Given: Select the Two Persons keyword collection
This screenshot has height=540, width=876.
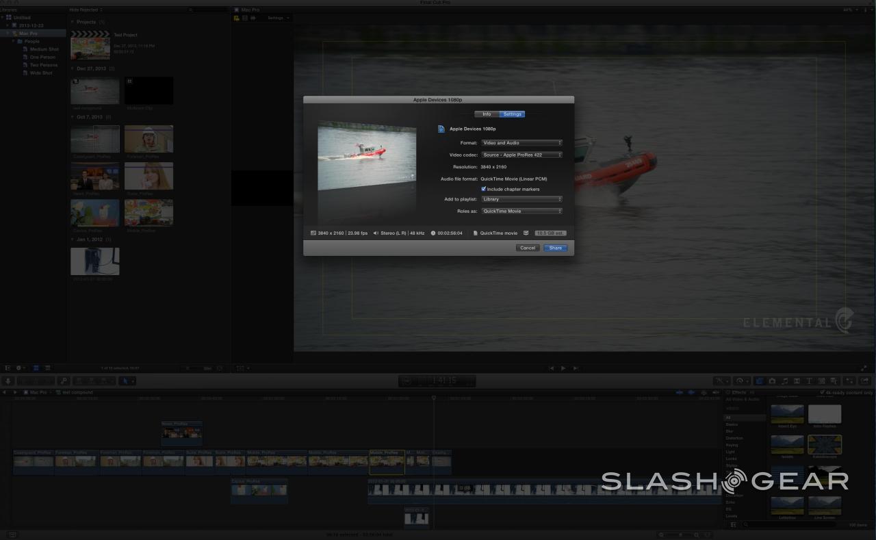Looking at the screenshot, I should (44, 65).
